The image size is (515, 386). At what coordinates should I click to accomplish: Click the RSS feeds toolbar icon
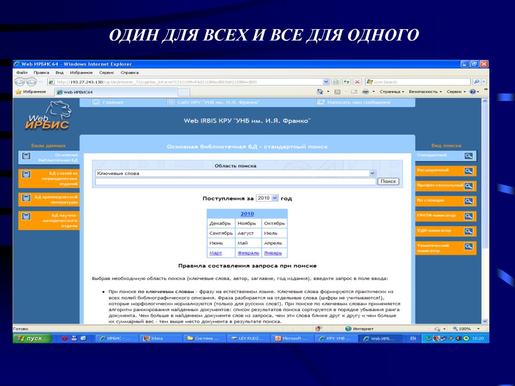coord(337,92)
